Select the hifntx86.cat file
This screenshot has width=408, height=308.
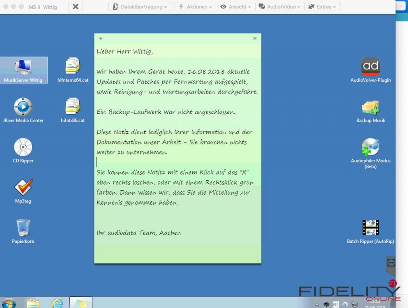(73, 107)
